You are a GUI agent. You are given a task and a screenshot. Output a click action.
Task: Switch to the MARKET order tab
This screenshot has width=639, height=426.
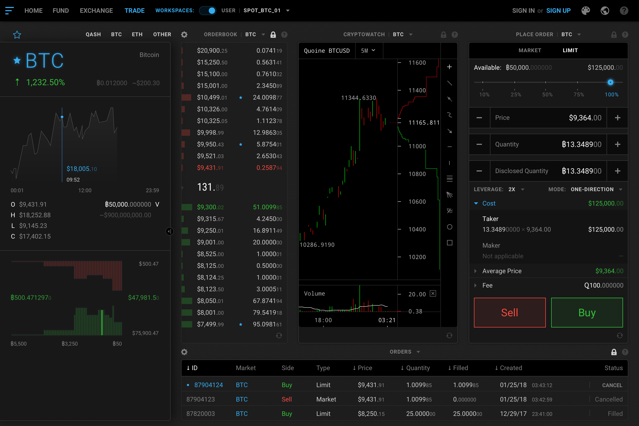(530, 51)
